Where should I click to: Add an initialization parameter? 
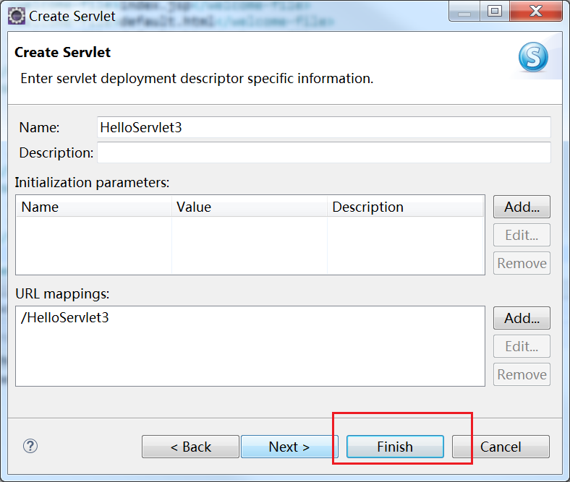click(x=522, y=207)
